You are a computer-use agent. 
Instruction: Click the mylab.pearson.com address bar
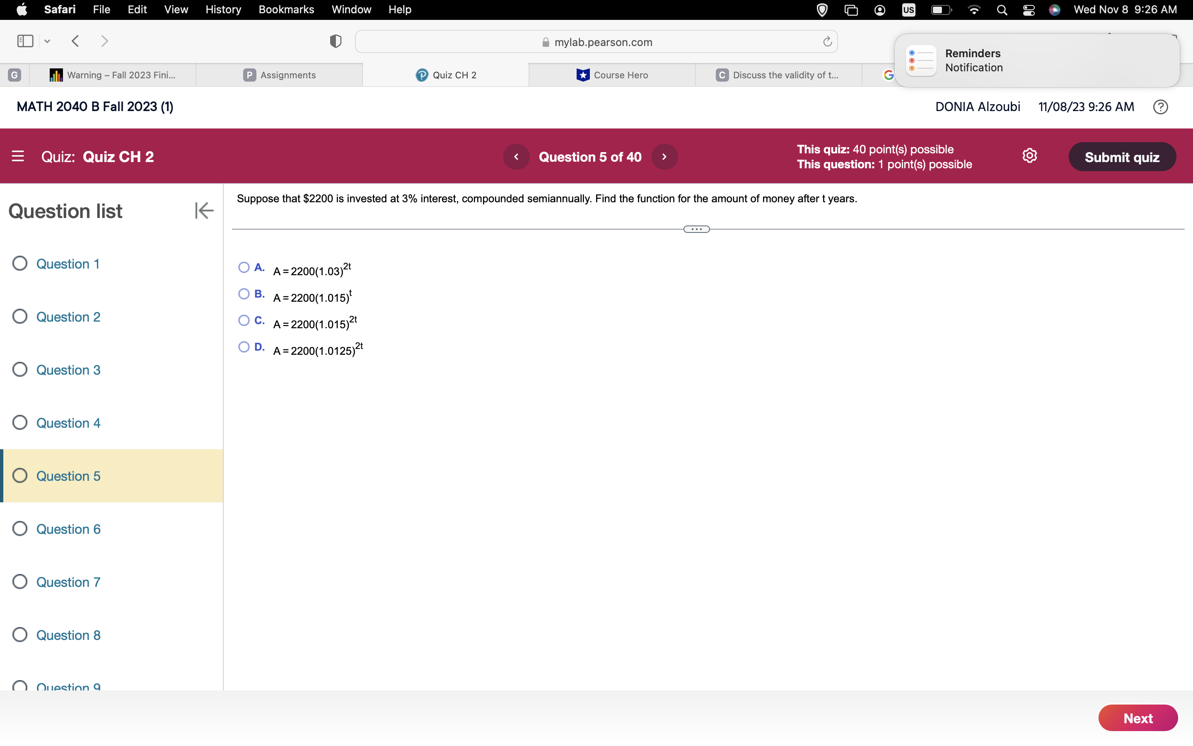(x=602, y=41)
